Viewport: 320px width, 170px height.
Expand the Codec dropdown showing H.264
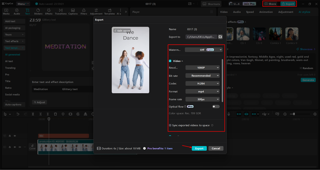point(202,83)
